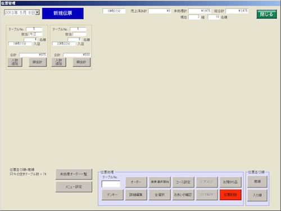
Task: Click the 担当 field on table 5 slip
Action: point(35,34)
